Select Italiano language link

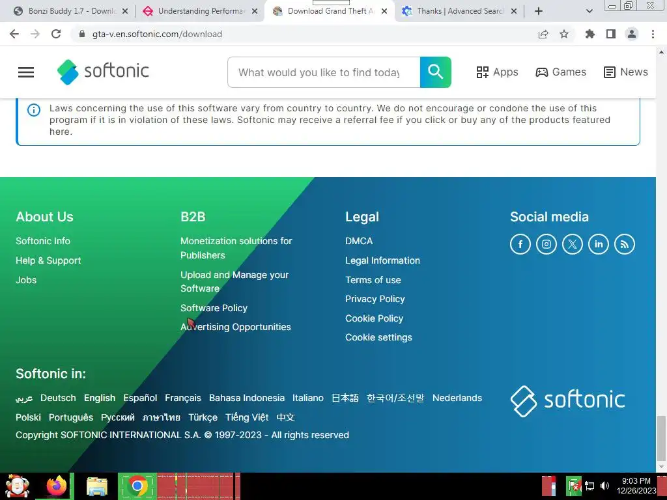tap(307, 398)
